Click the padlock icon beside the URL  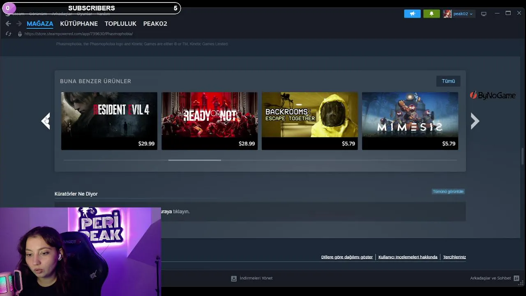click(x=20, y=34)
